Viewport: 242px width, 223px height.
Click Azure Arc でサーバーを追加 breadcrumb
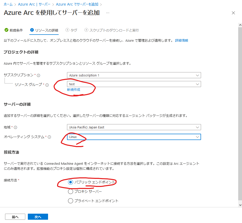click(77, 4)
